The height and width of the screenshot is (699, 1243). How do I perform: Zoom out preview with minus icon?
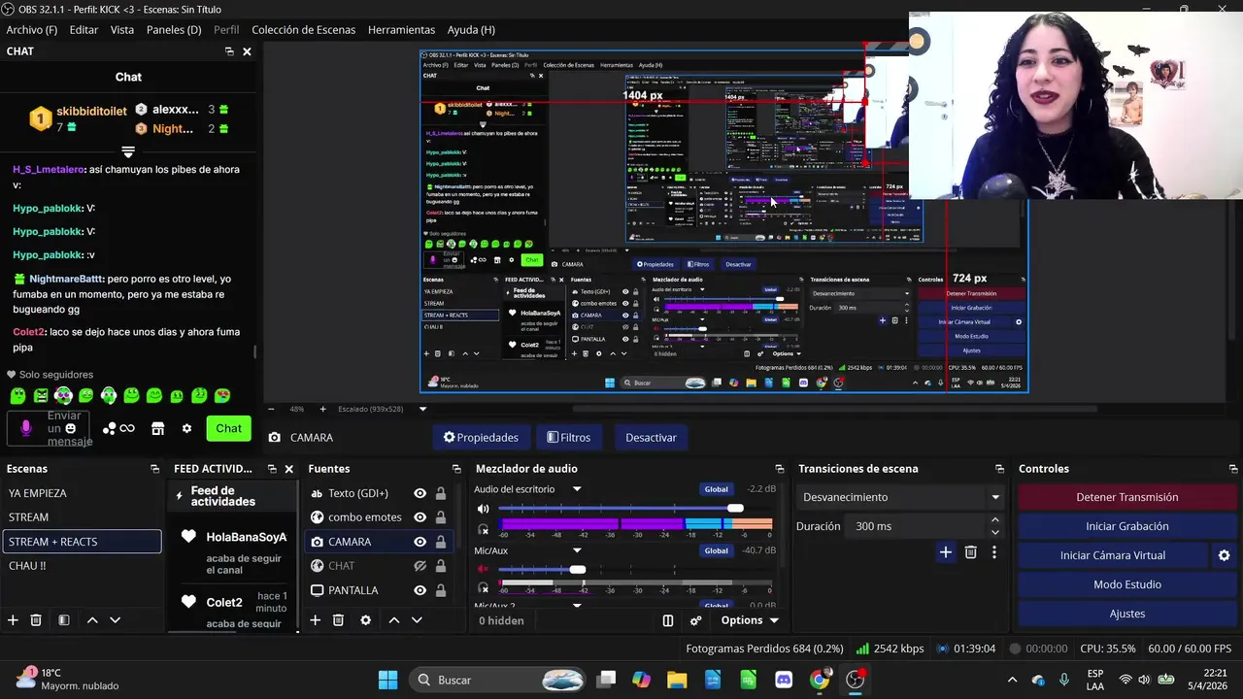[271, 409]
